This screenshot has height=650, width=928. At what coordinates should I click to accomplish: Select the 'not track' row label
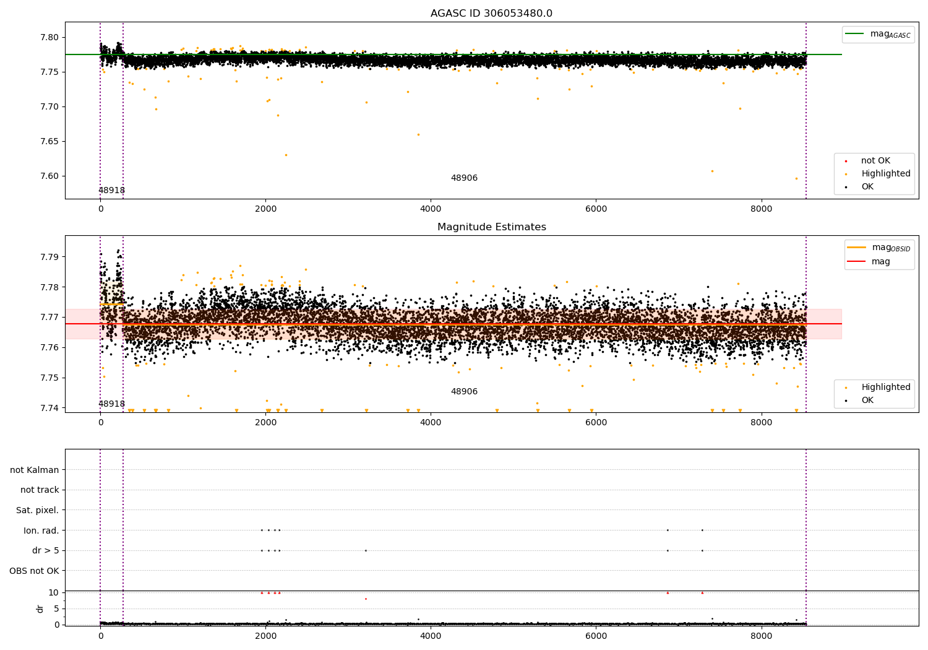40,490
